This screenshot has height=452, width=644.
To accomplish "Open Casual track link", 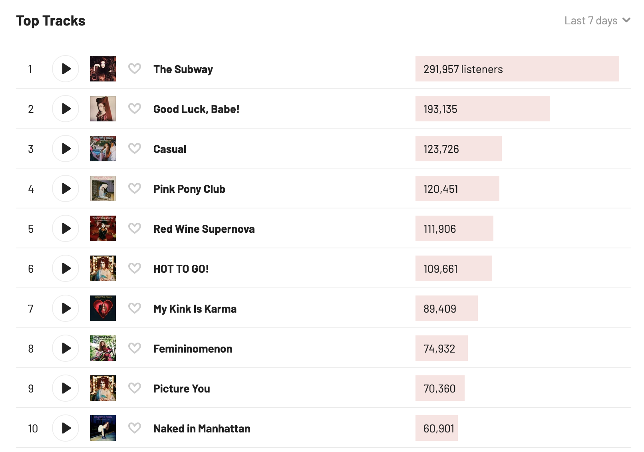I will coord(170,149).
